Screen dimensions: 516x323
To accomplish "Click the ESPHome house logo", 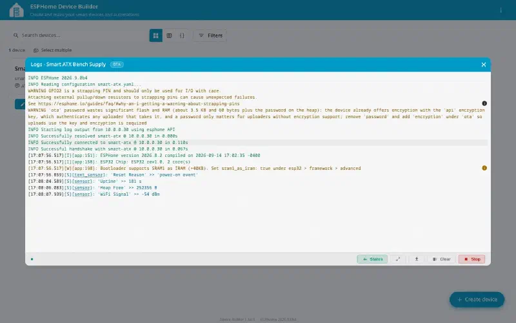I will point(17,10).
